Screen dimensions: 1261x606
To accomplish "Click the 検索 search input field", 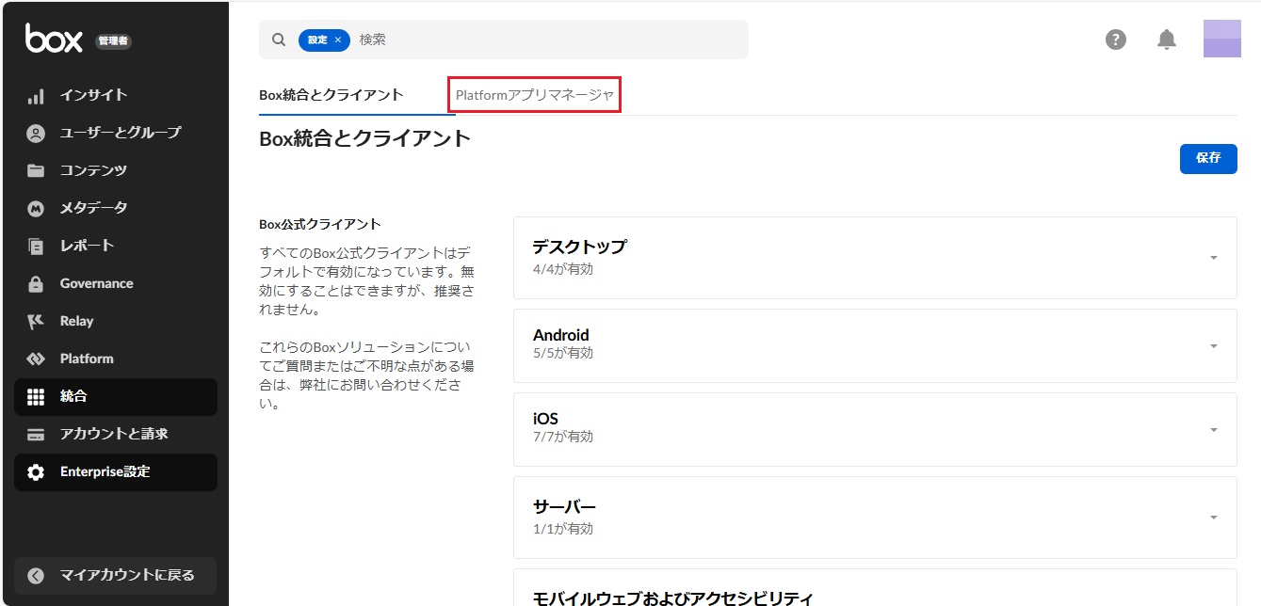I will coord(546,40).
